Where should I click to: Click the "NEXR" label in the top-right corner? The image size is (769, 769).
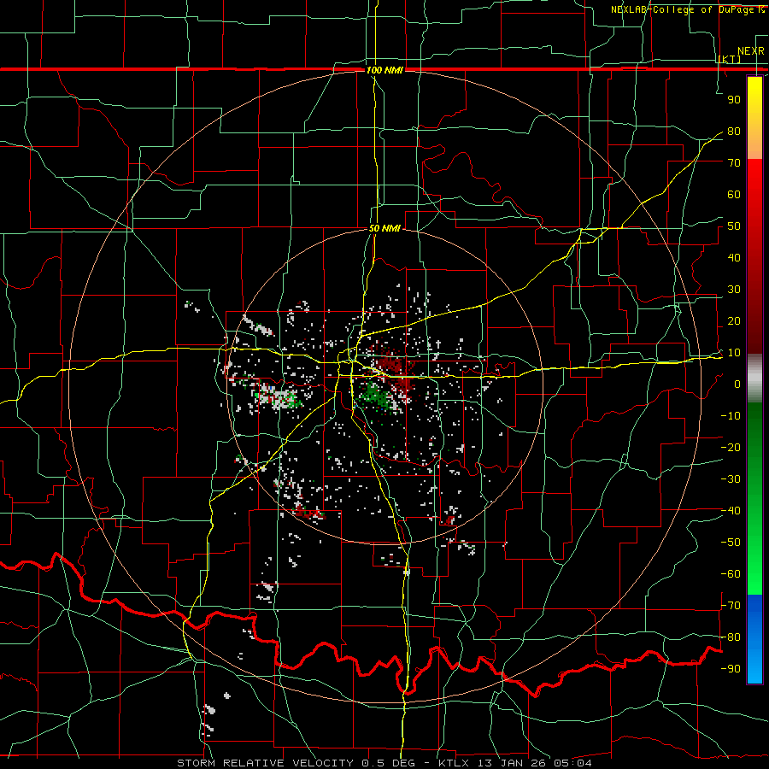(x=751, y=51)
